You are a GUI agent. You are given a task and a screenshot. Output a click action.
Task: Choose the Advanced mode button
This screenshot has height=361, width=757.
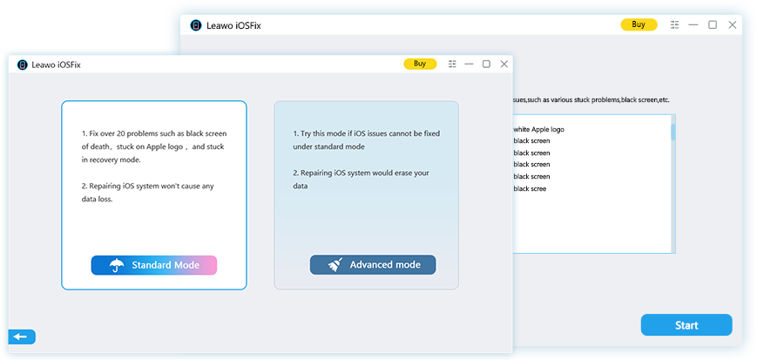(x=373, y=265)
